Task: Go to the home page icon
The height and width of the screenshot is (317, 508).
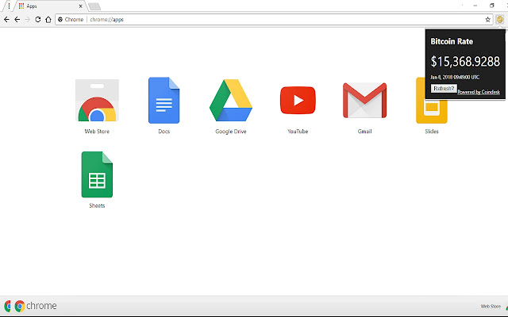Action: [x=48, y=19]
